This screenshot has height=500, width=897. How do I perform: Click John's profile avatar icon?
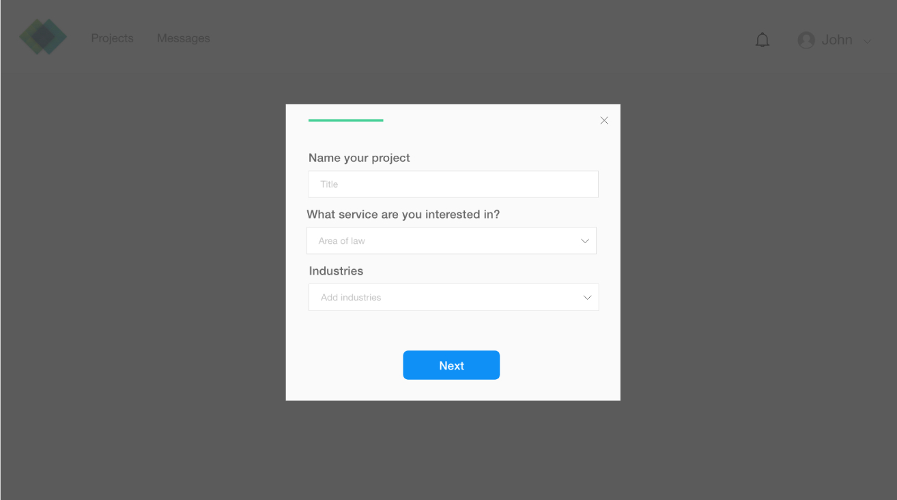tap(806, 40)
